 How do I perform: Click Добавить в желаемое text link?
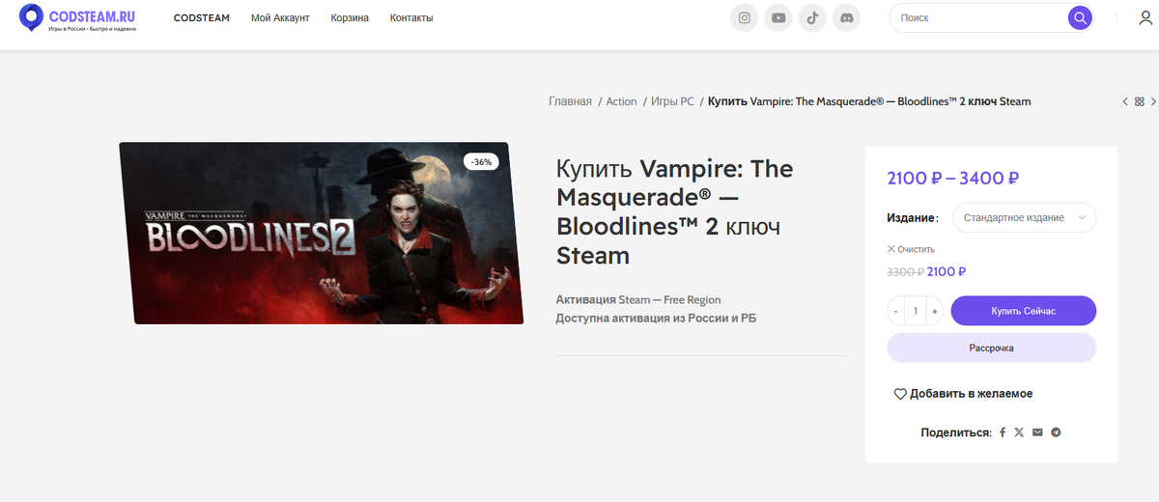pos(971,394)
